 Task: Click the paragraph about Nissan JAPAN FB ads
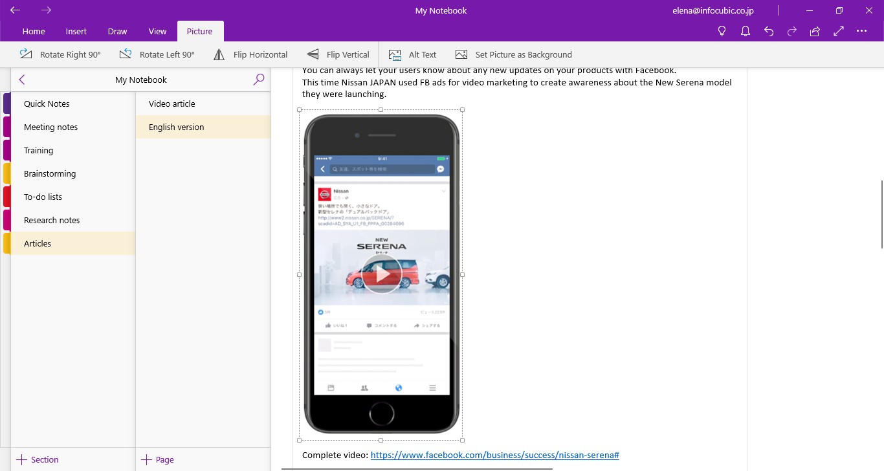tap(517, 88)
